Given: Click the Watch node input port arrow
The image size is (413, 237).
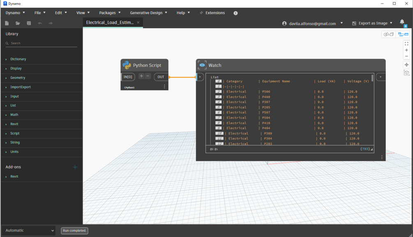Looking at the screenshot, I should (200, 77).
